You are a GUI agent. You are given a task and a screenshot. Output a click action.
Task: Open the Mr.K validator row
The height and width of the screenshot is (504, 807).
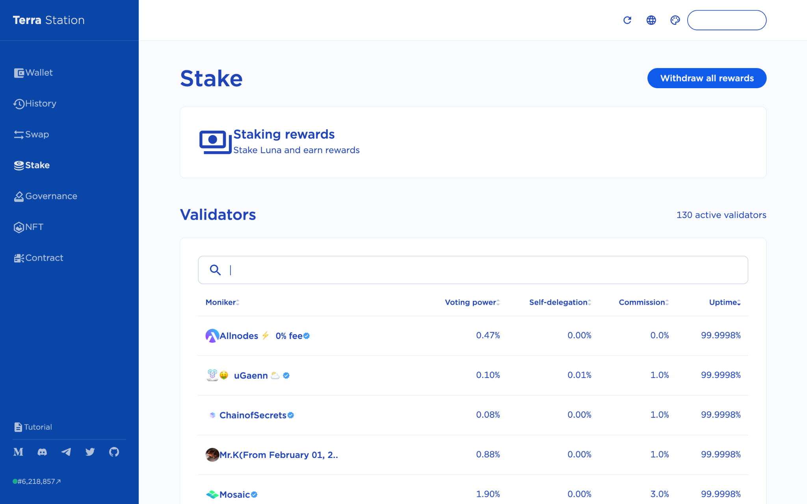(473, 455)
